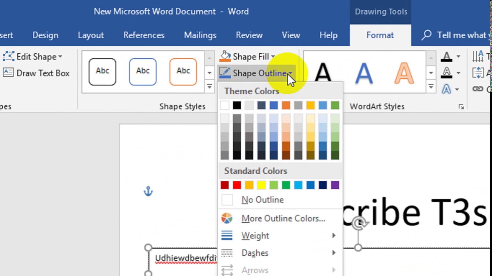Viewport: 492px width, 276px height.
Task: Open the WordArt Styles dialog launcher
Action: 461,107
